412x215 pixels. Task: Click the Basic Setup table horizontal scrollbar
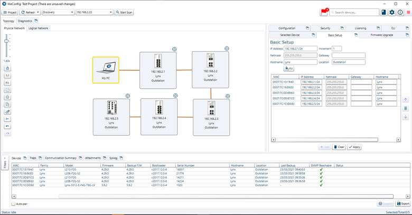point(326,139)
